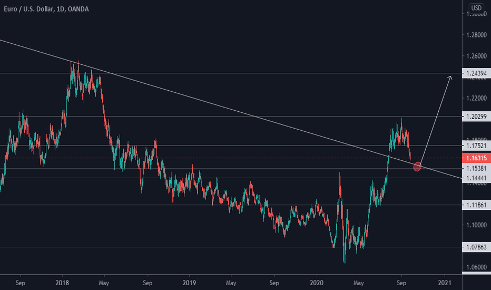
Task: Select the 1.11861 price level label
Action: [476, 205]
